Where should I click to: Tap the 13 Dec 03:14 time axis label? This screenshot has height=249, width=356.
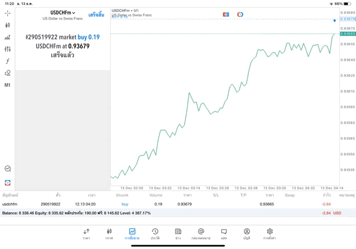[x=189, y=188]
